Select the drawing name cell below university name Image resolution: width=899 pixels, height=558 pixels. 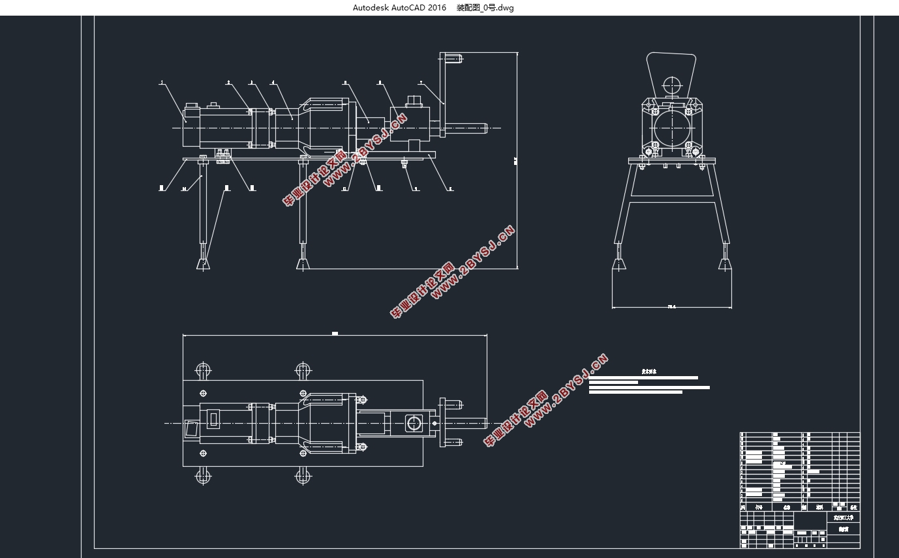pos(843,529)
